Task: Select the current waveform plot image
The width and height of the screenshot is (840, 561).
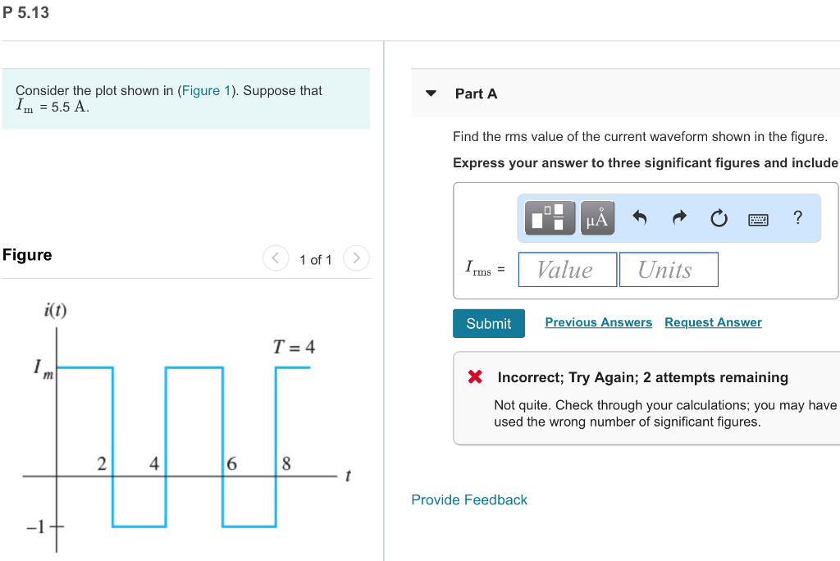Action: tap(180, 426)
